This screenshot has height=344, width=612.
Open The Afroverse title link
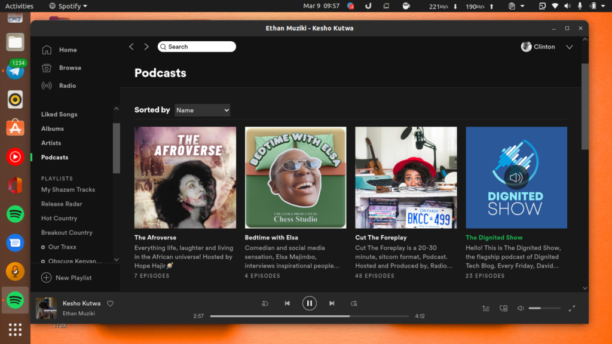(155, 238)
